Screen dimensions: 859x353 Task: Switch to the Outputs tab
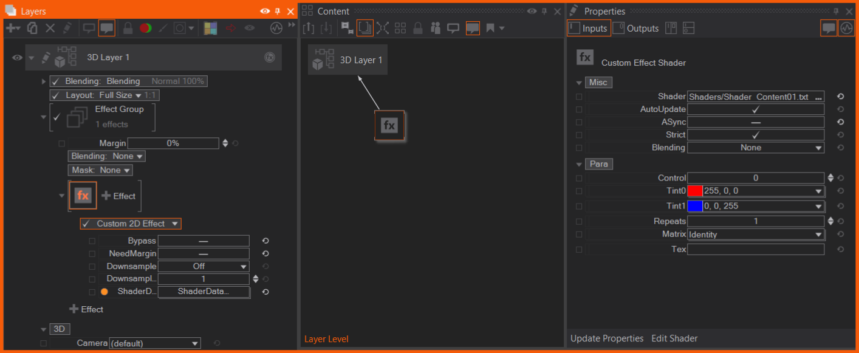click(636, 28)
